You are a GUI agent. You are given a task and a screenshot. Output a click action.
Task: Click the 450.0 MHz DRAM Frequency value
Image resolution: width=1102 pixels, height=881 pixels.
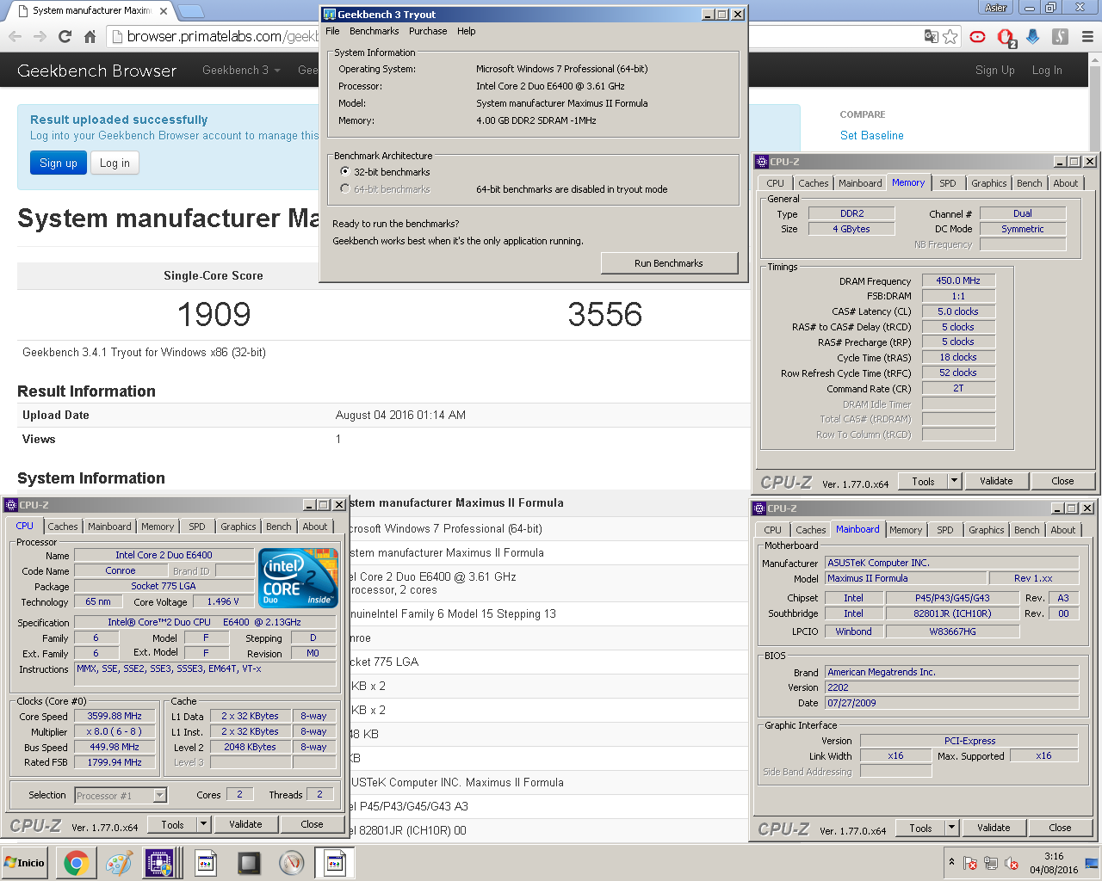click(958, 280)
